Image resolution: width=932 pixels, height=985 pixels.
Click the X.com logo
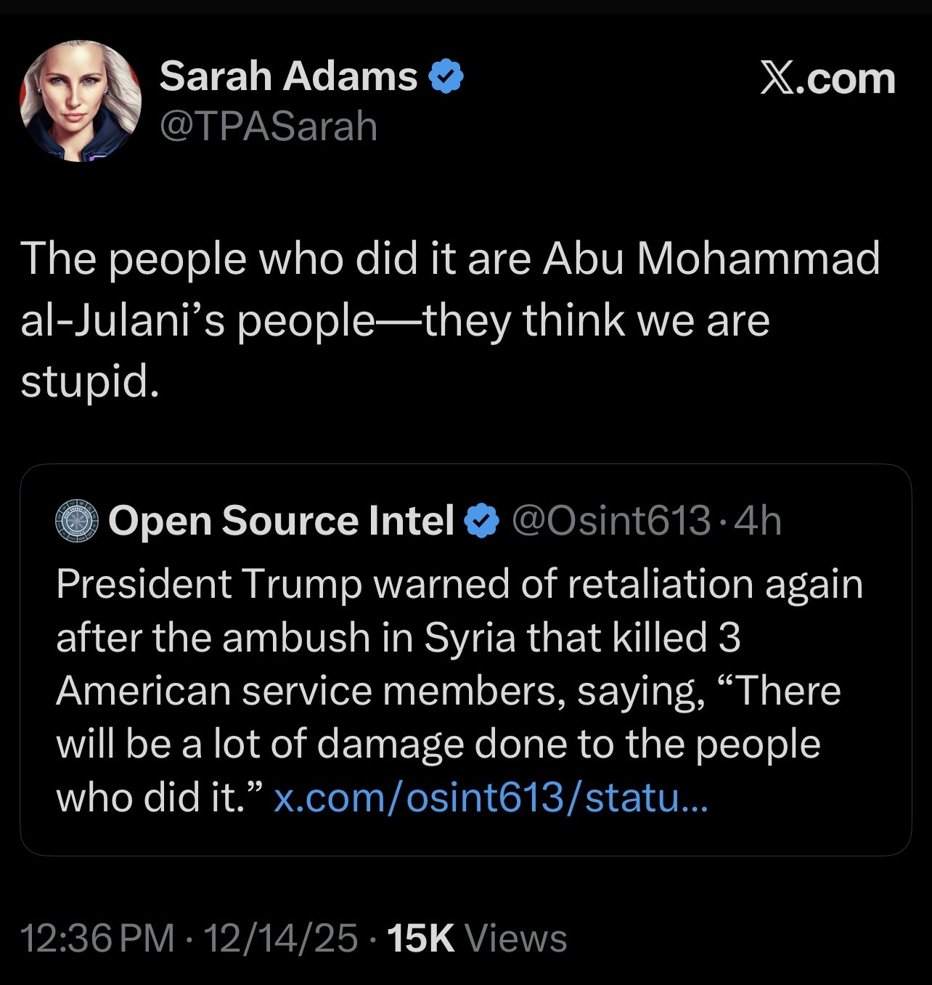point(827,78)
